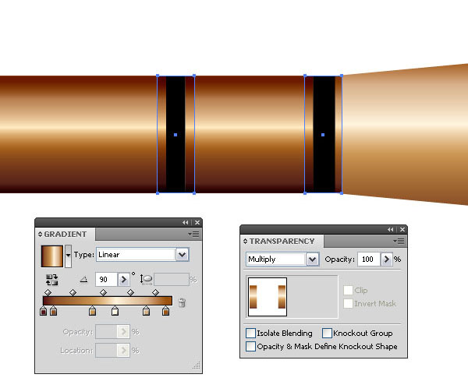Open gradient swatch presets dropdown arrow
The width and height of the screenshot is (468, 392).
click(x=69, y=256)
